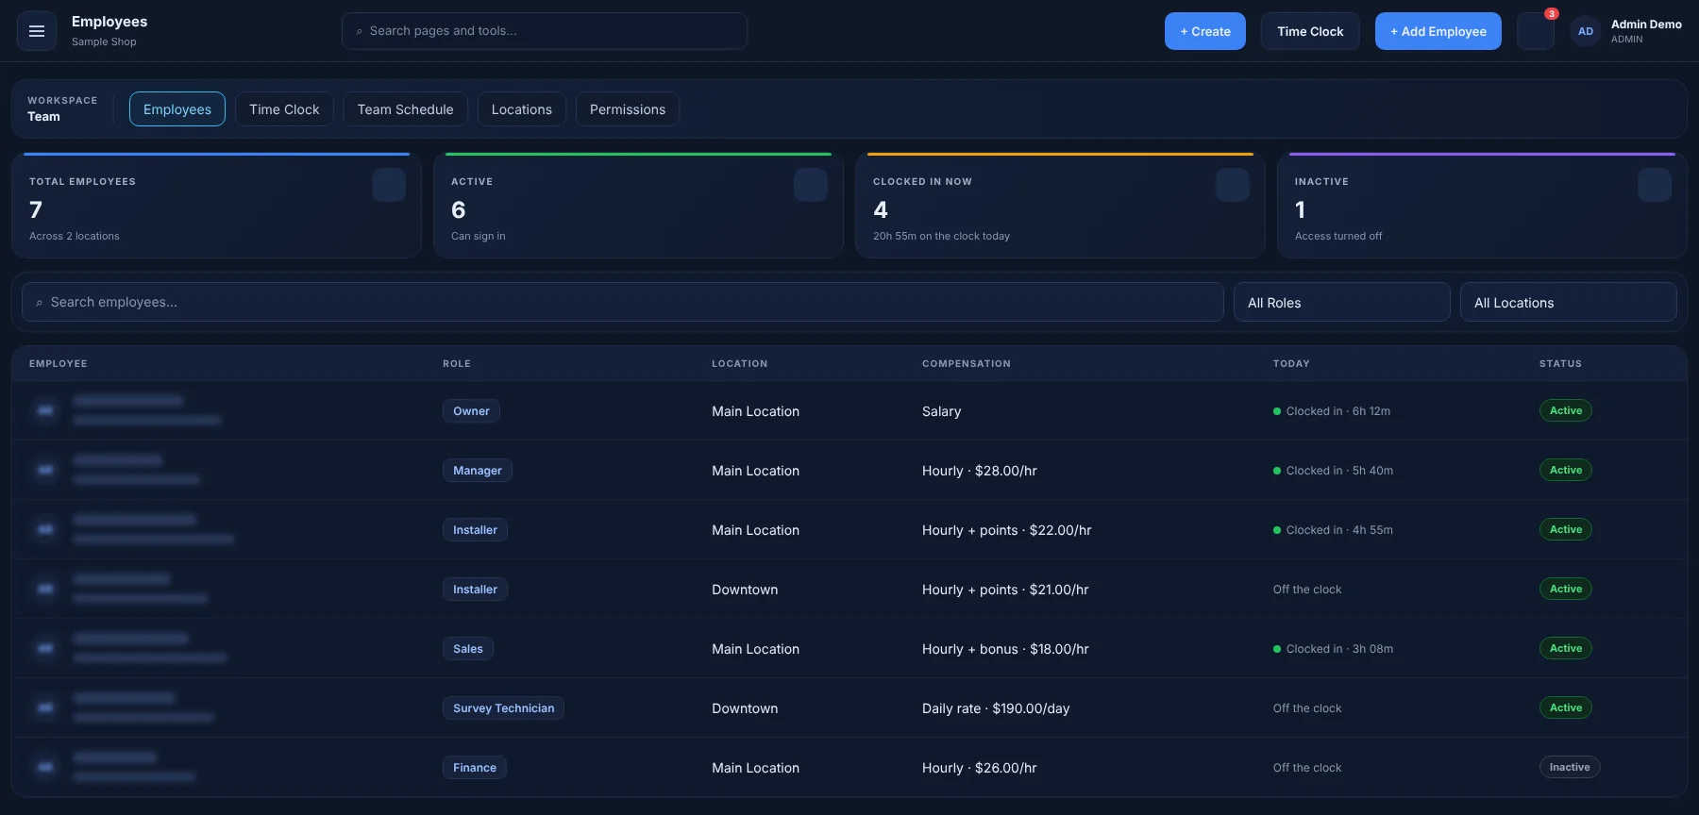Click the Inactive status badge
Image resolution: width=1699 pixels, height=815 pixels.
pos(1570,767)
